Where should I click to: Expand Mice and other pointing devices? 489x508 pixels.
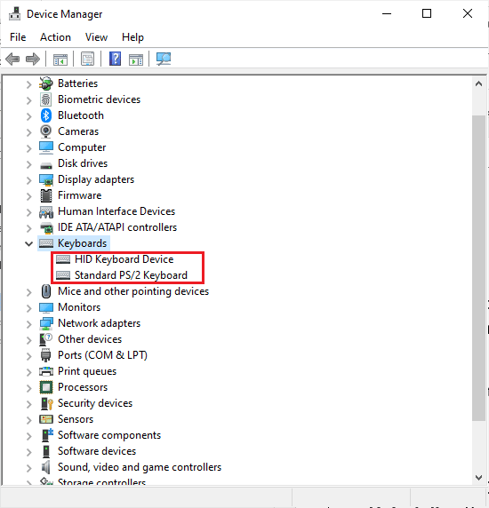(x=28, y=292)
